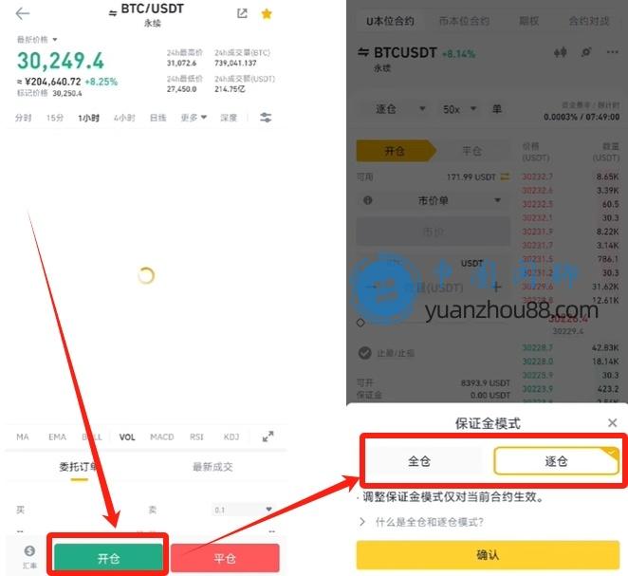Toggle the favorite star icon
The height and width of the screenshot is (576, 628).
point(267,14)
